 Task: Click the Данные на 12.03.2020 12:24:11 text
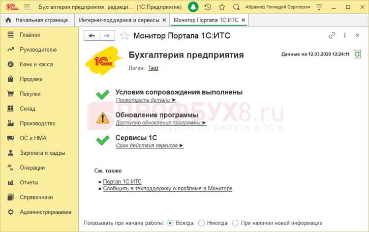(315, 54)
